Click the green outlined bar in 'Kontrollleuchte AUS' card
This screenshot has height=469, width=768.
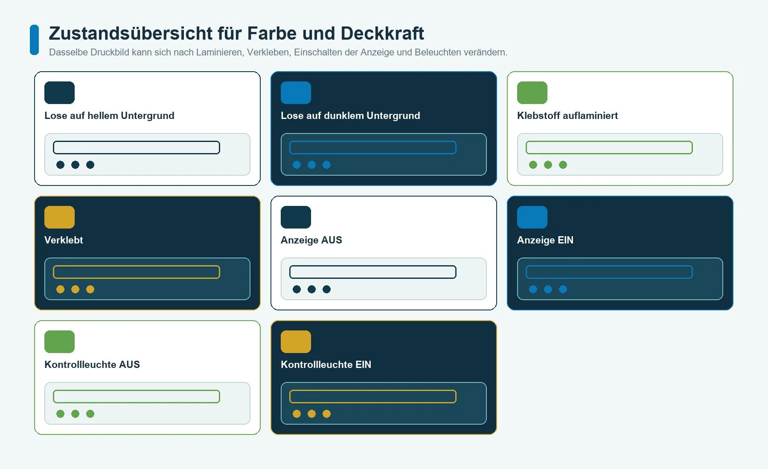pos(137,397)
